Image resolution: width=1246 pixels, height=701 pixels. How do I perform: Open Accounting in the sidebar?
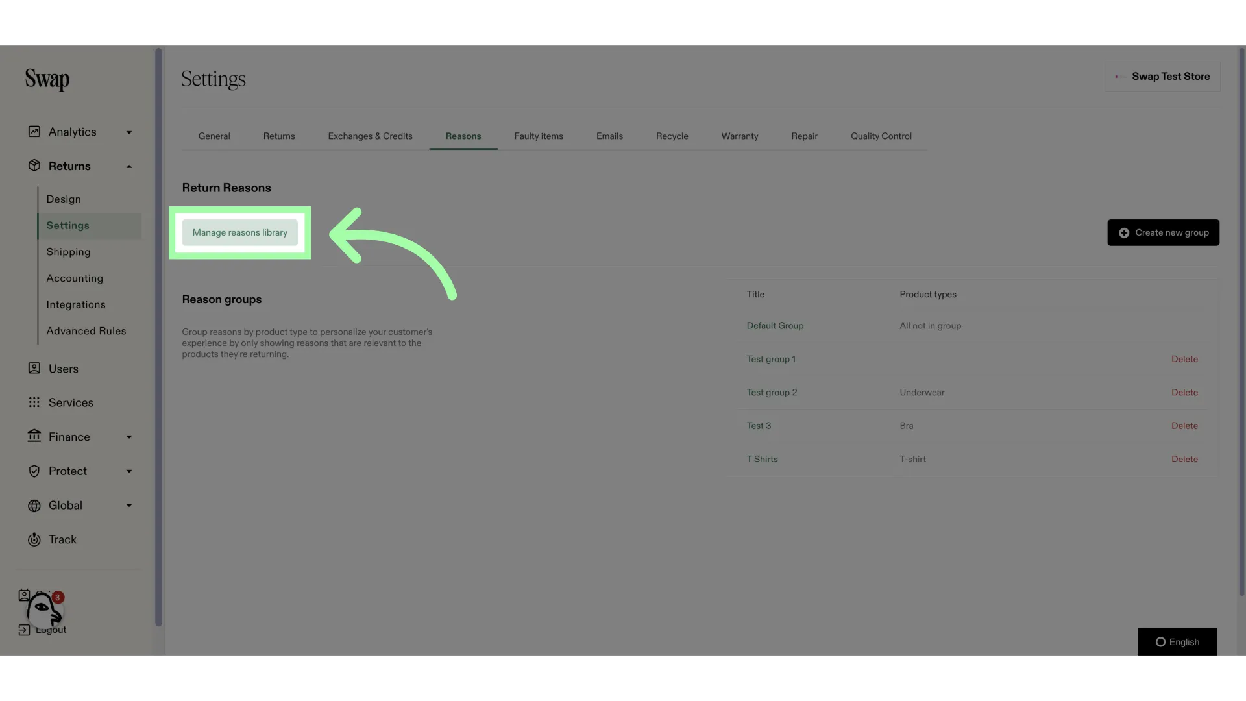pyautogui.click(x=75, y=278)
